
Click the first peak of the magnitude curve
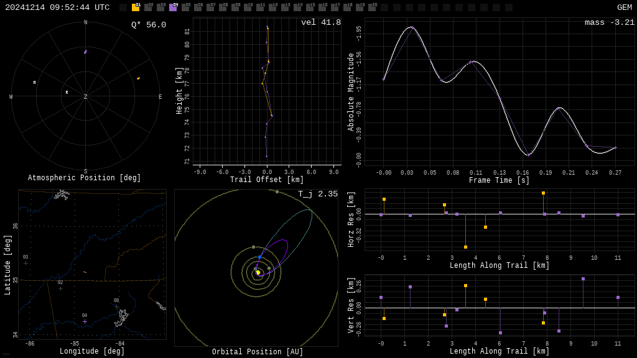(x=411, y=27)
